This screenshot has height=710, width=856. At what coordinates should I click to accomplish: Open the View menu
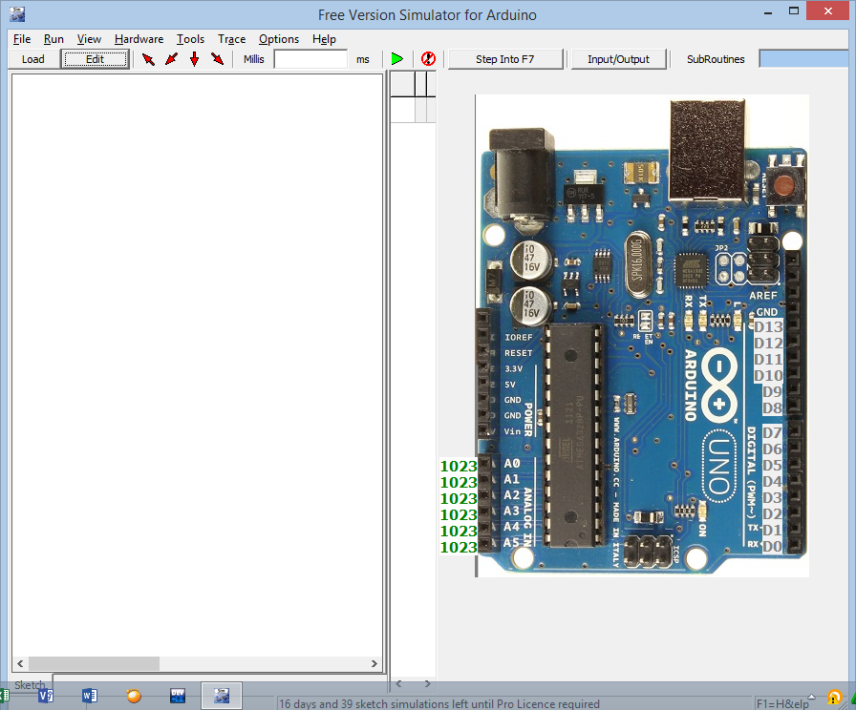tap(89, 39)
